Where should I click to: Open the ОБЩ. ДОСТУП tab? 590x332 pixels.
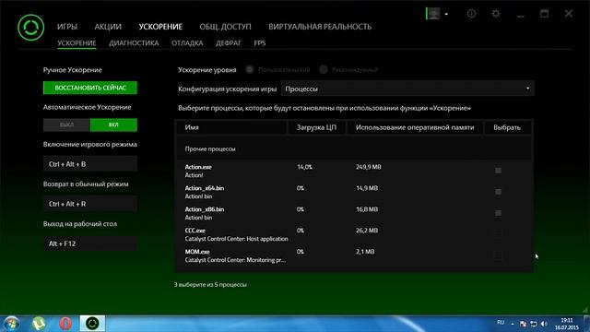[x=225, y=27]
